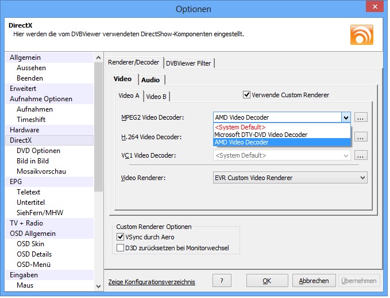390x298 pixels.
Task: Open MPEG2 decoder properties ellipsis button
Action: click(x=362, y=118)
